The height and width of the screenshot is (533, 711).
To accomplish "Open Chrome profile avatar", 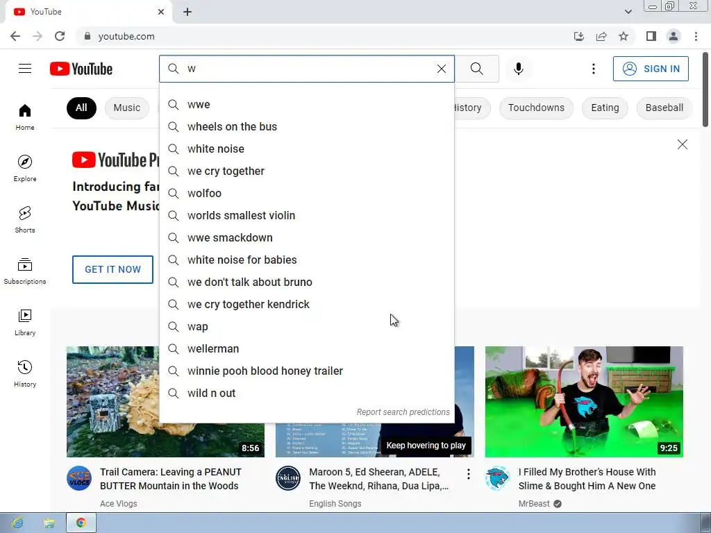I will tap(674, 36).
